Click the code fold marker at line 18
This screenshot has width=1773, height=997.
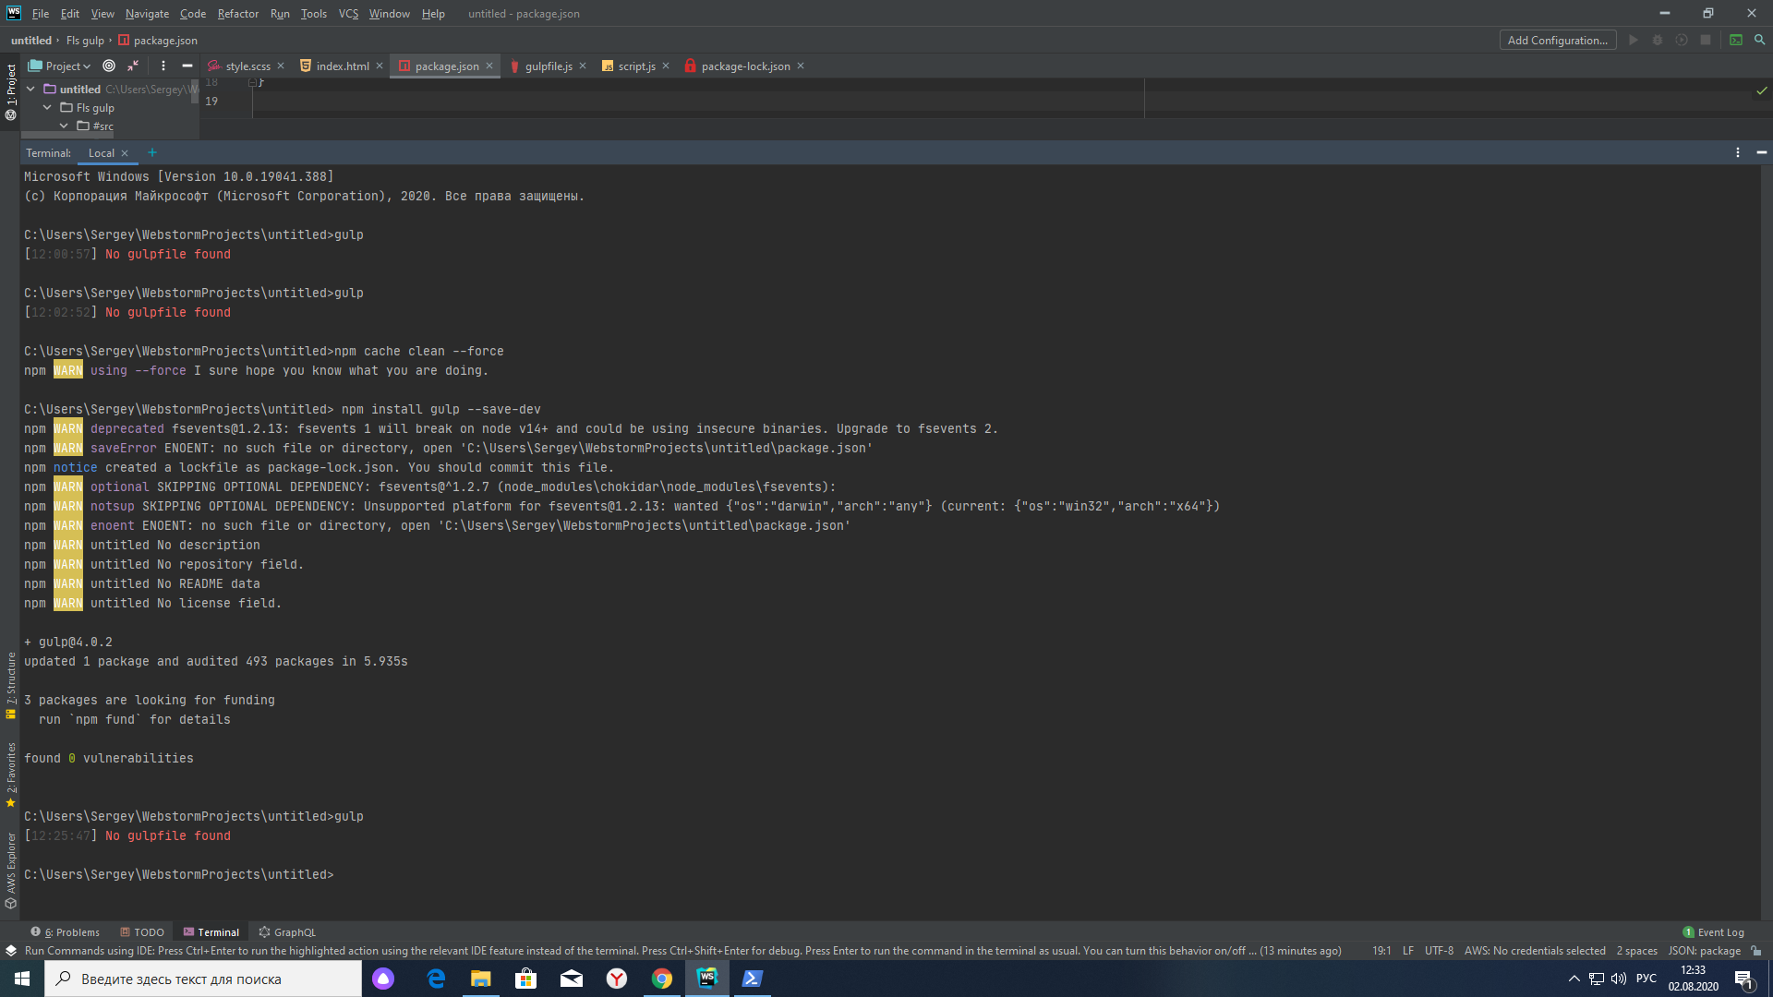tap(253, 82)
